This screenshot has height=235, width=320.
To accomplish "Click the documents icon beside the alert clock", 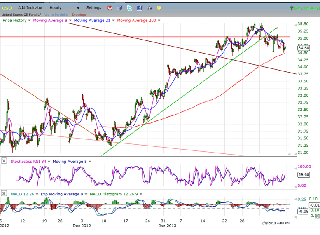I will point(120,8).
